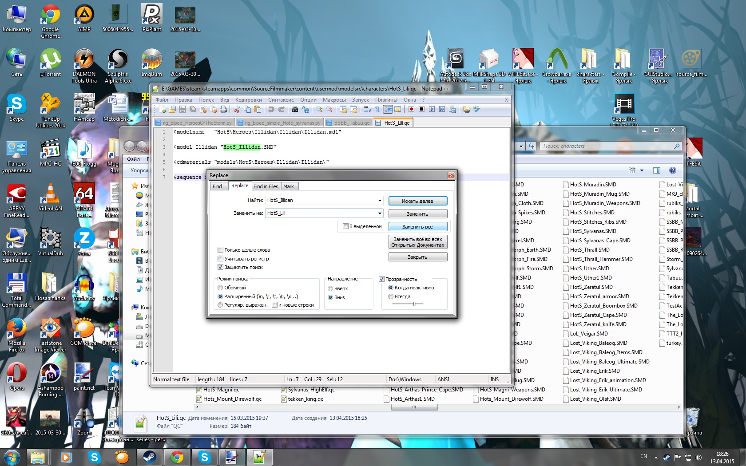Open the 'Файл' menu in Notepad++
This screenshot has width=746, height=466.
162,100
